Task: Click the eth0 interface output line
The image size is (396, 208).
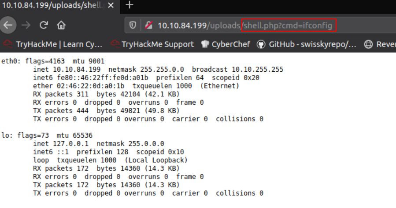Action: (x=53, y=61)
